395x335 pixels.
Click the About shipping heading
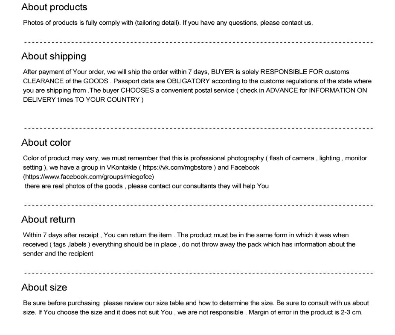click(x=54, y=56)
